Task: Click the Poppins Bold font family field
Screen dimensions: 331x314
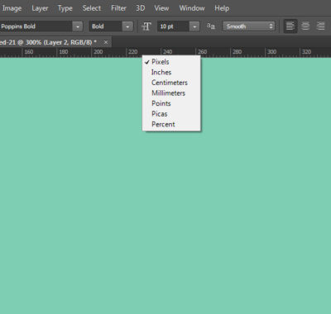Action: pyautogui.click(x=36, y=26)
